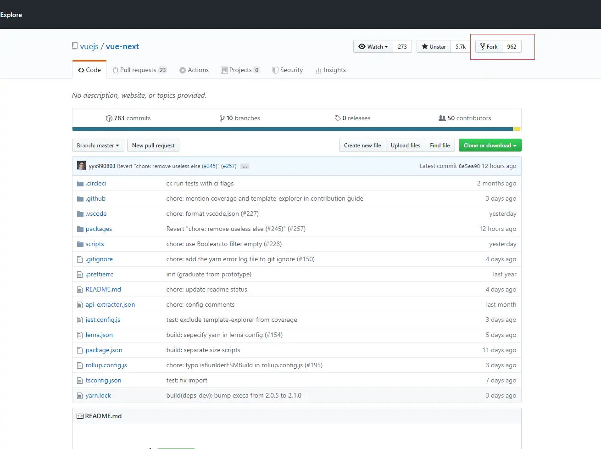The image size is (601, 449).
Task: Click the yarn.lock file icon
Action: pos(80,396)
